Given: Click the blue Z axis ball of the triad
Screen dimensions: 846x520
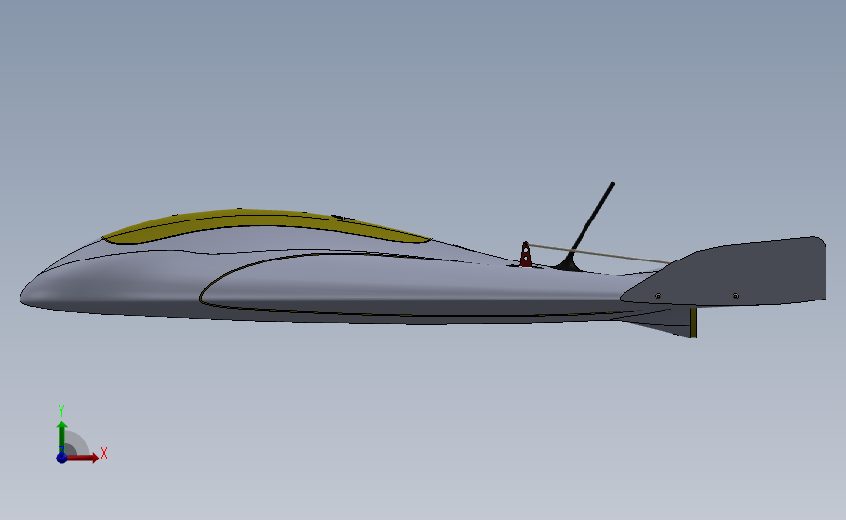Looking at the screenshot, I should tap(61, 458).
